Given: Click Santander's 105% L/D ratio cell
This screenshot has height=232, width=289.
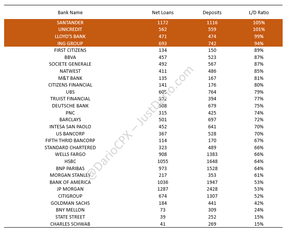Looking at the screenshot, I should pos(259,23).
